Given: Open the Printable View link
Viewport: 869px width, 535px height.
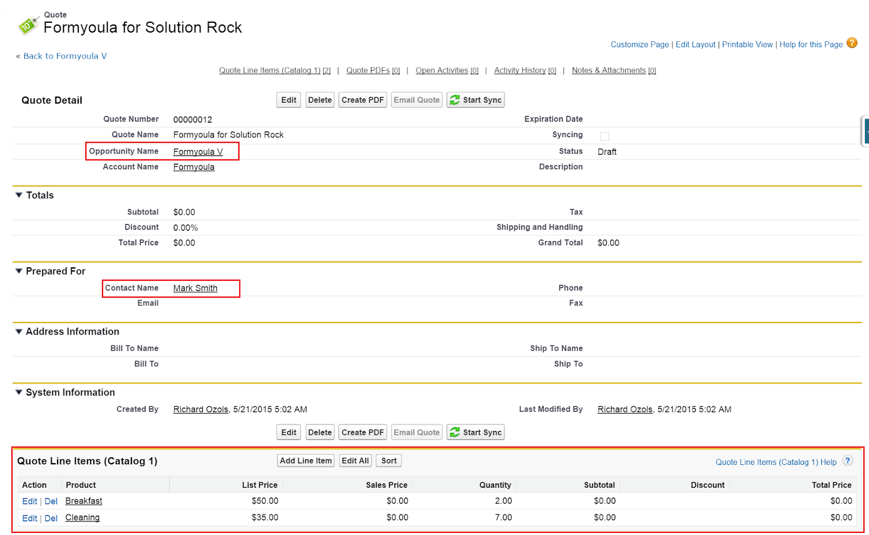Looking at the screenshot, I should (747, 45).
